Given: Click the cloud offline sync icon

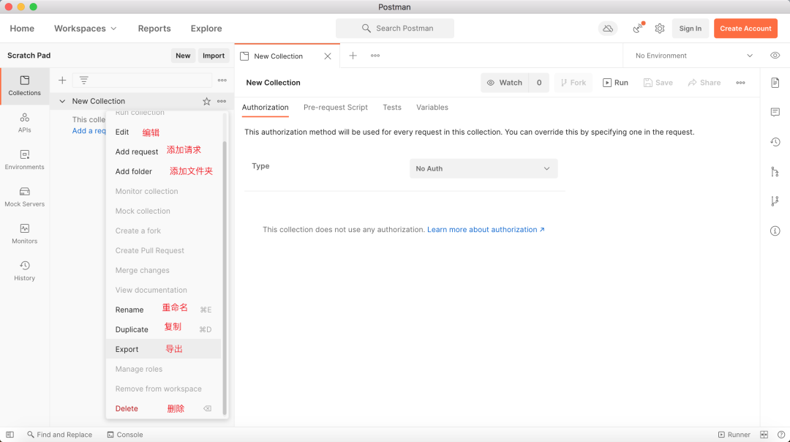Looking at the screenshot, I should tap(608, 29).
